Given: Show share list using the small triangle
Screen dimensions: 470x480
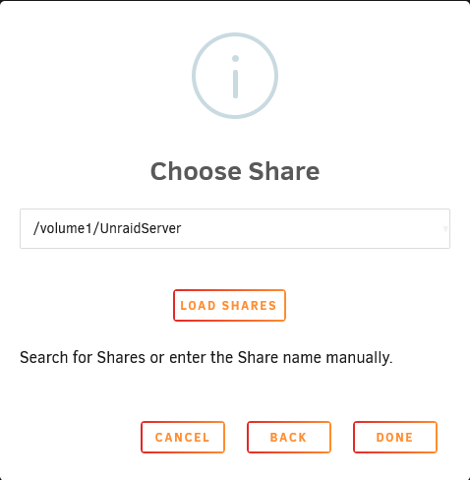Looking at the screenshot, I should 445,229.
